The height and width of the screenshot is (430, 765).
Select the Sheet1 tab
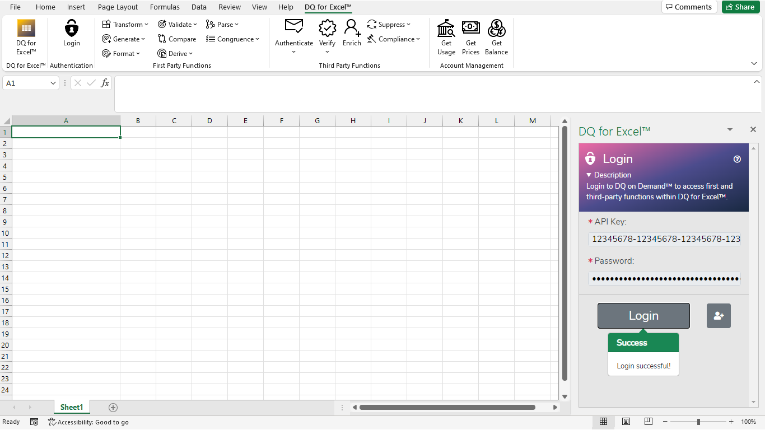coord(72,408)
